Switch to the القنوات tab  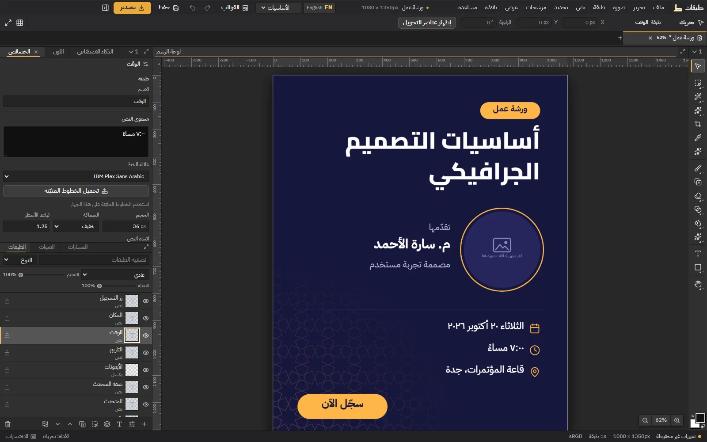47,247
